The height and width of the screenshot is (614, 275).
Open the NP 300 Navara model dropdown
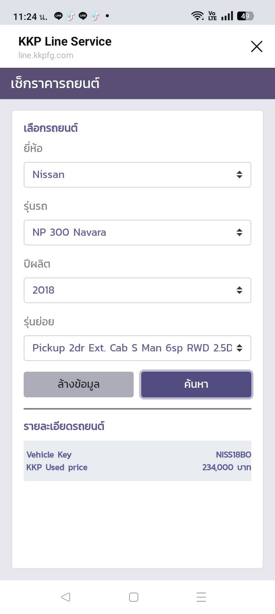point(137,233)
